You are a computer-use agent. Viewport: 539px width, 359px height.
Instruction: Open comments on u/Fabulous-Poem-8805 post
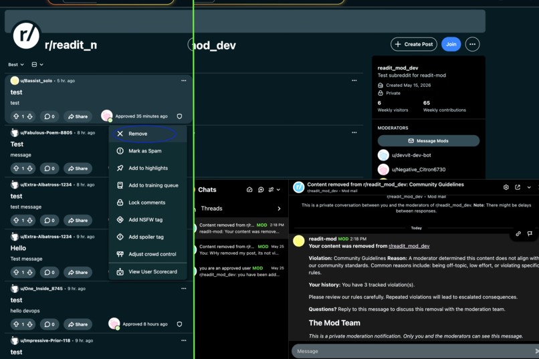(49, 168)
